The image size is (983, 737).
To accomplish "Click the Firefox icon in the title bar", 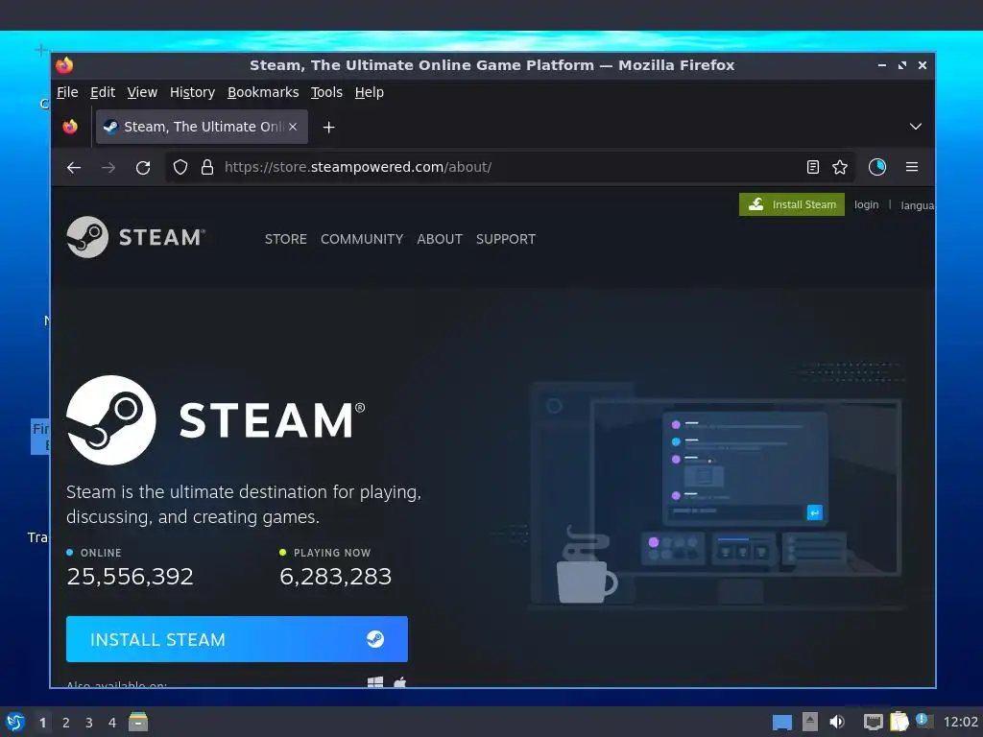I will tap(64, 65).
